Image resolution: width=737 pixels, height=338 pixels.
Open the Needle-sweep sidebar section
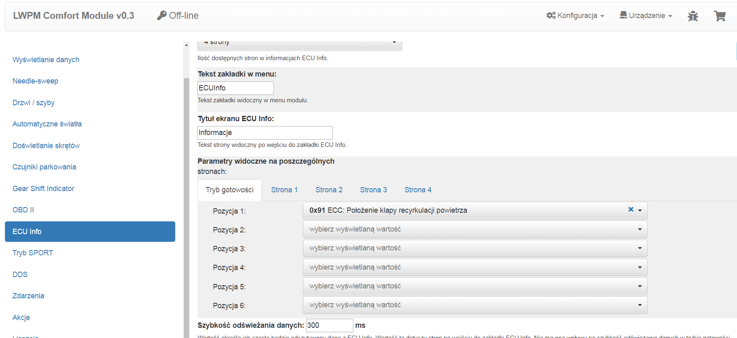tap(35, 81)
